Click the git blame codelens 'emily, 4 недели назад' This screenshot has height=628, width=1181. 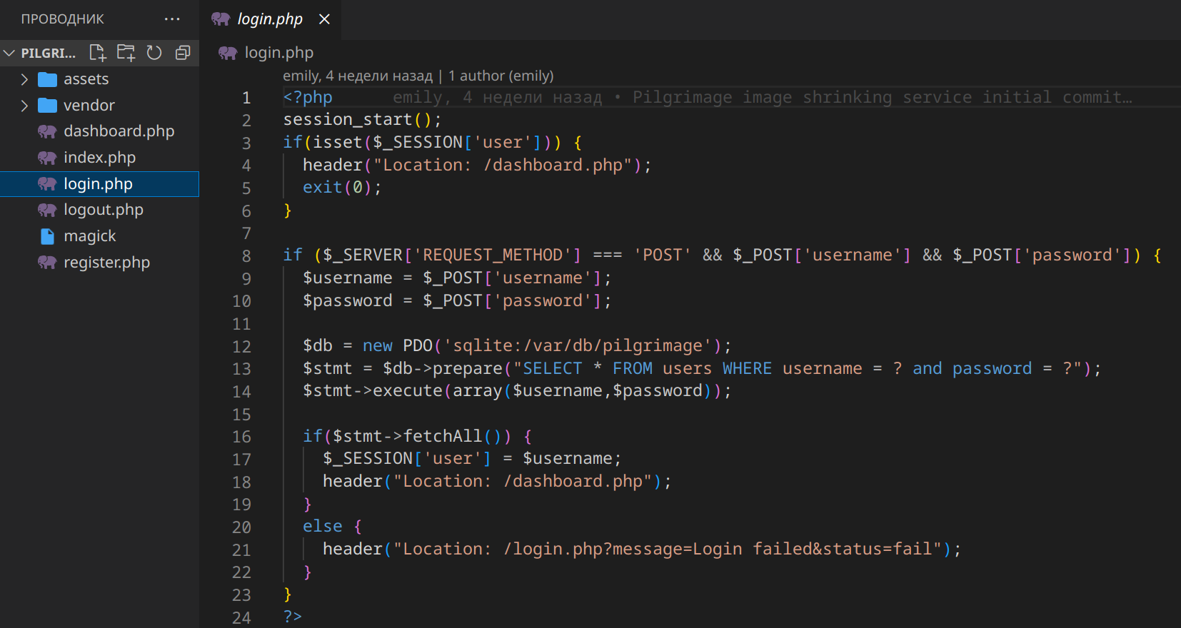(358, 76)
